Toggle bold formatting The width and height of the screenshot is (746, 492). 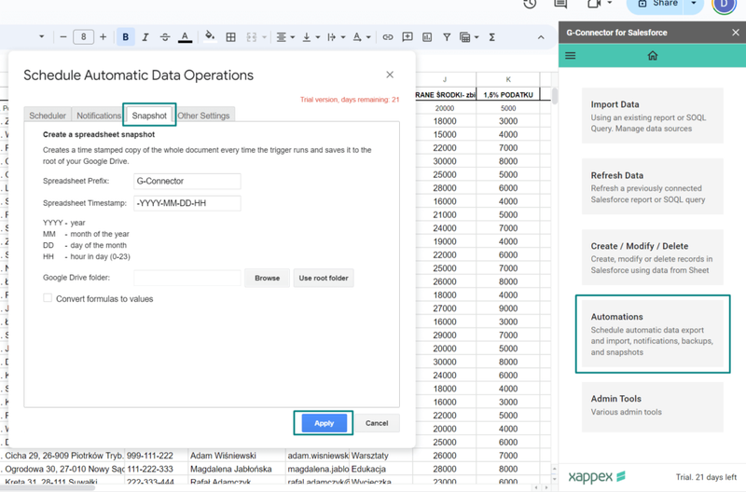point(125,37)
